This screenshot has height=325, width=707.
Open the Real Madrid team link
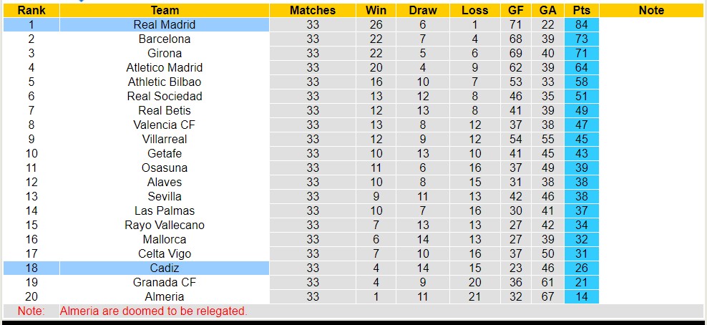[165, 24]
